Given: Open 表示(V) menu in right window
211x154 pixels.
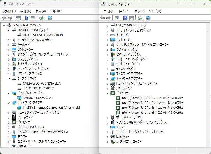Looking at the screenshot, I should 139,11.
